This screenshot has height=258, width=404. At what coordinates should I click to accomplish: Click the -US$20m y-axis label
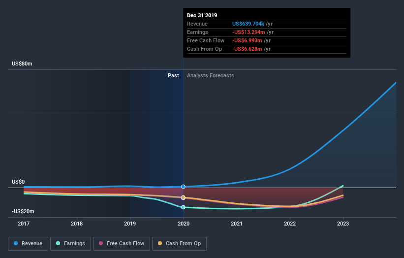(x=23, y=211)
